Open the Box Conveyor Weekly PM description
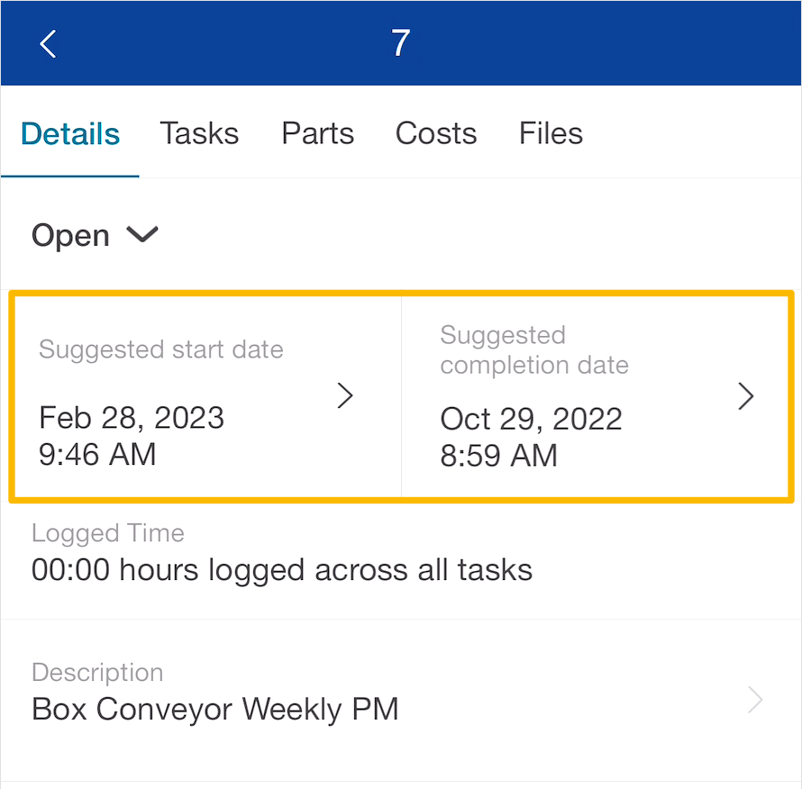The width and height of the screenshot is (802, 789). [x=214, y=710]
